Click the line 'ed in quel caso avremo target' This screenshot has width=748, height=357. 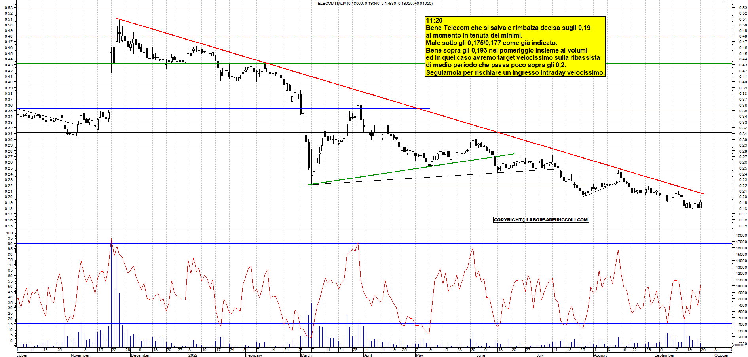pos(513,58)
